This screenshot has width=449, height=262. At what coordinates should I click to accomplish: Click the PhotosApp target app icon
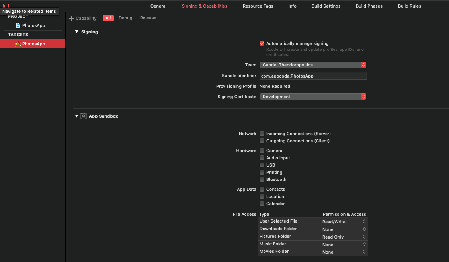18,44
